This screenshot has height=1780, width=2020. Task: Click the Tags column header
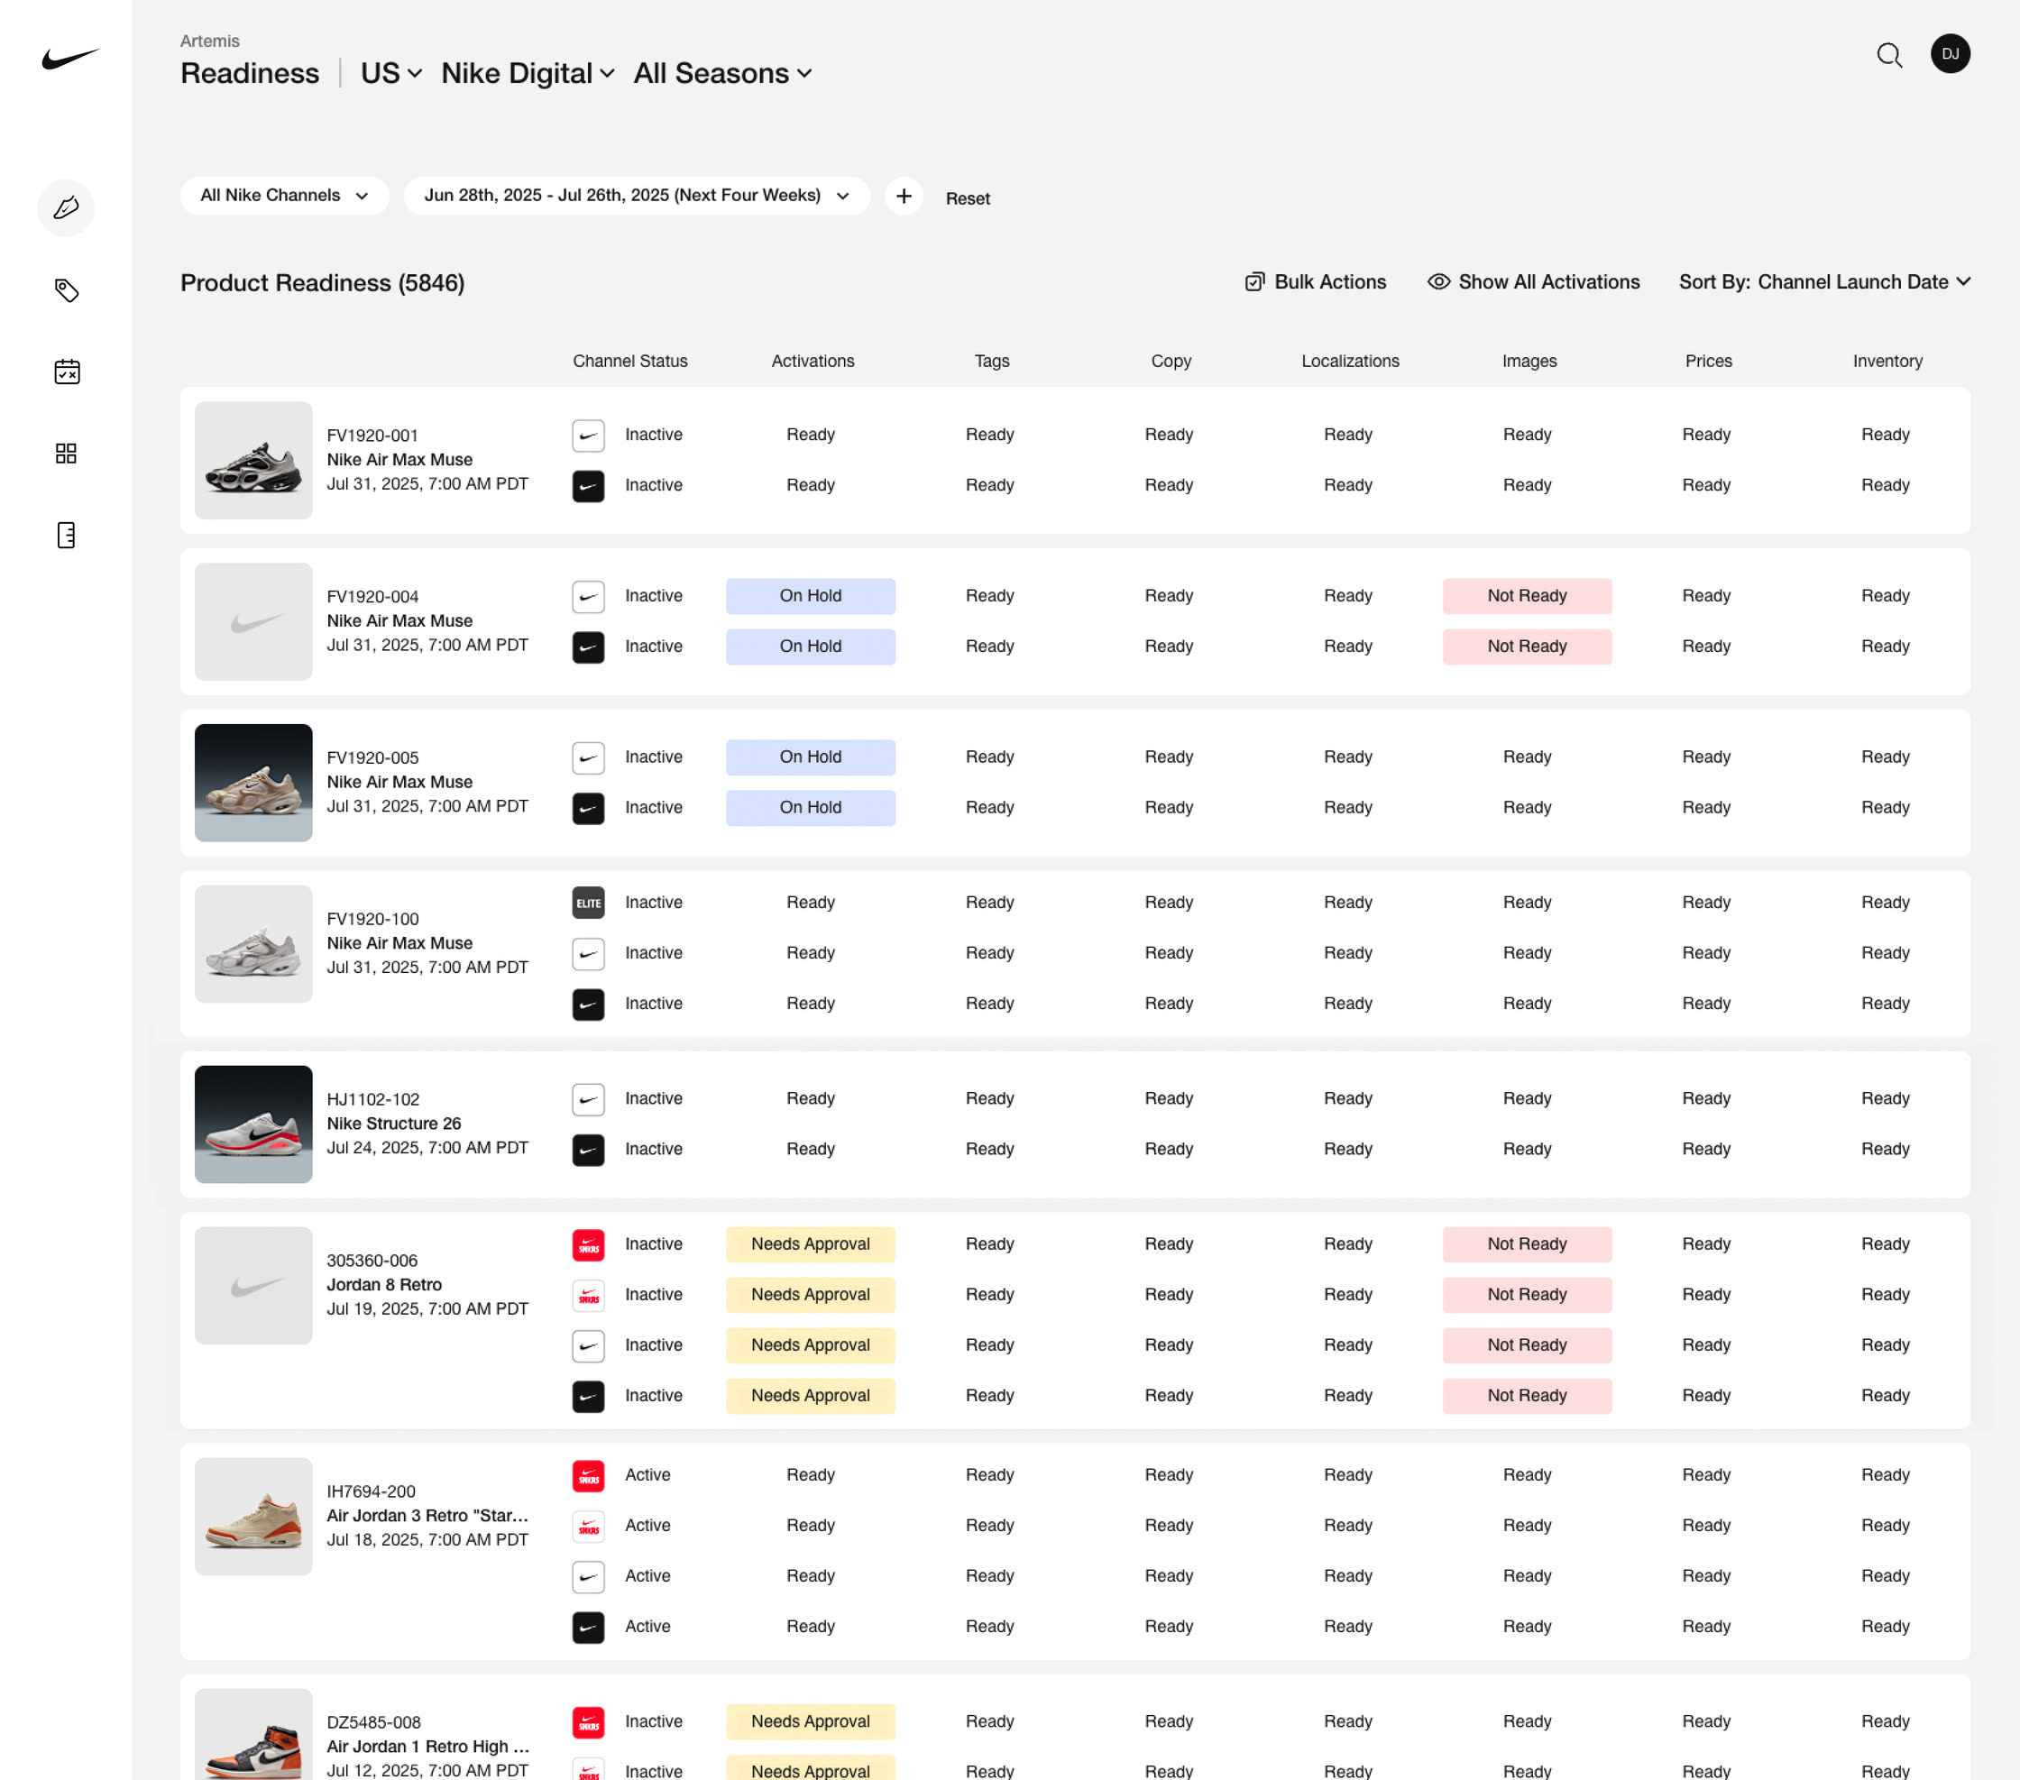[991, 361]
